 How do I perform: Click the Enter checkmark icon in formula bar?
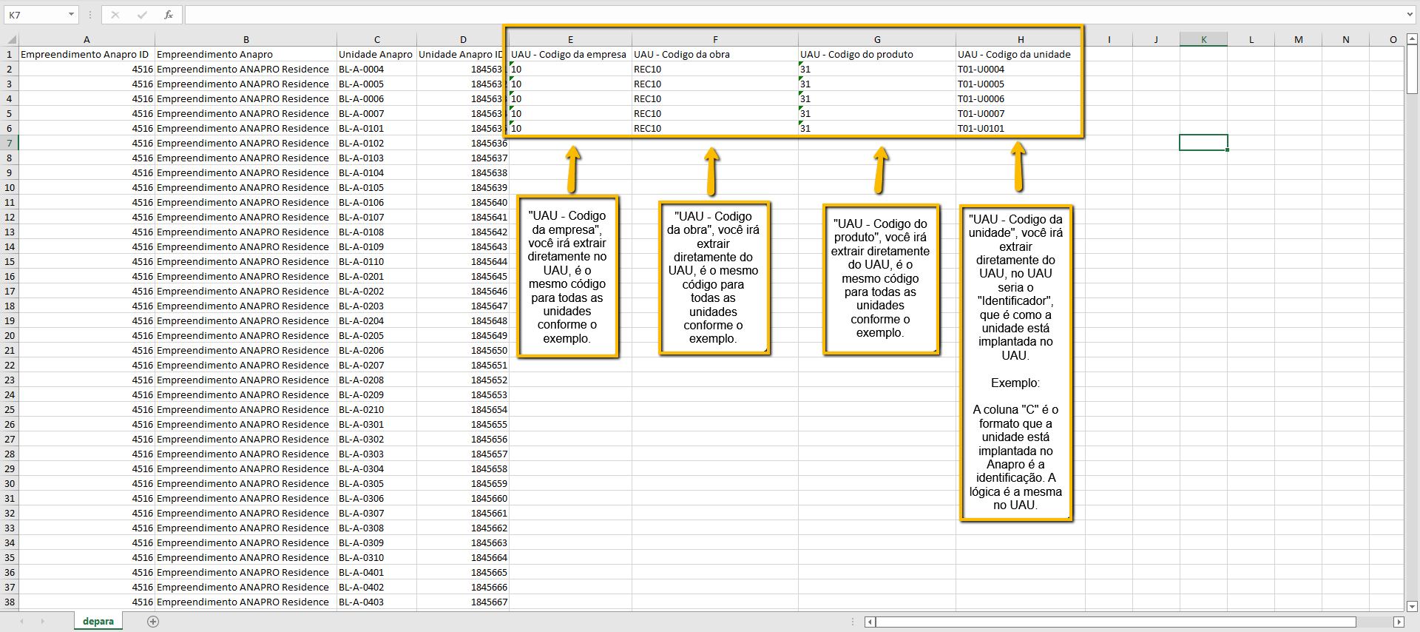[142, 15]
